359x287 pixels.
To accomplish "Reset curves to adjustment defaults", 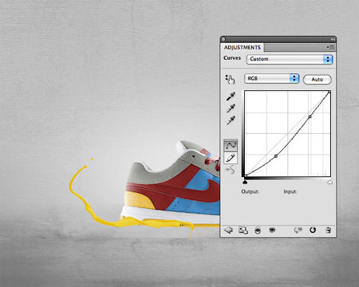I will coord(313,230).
